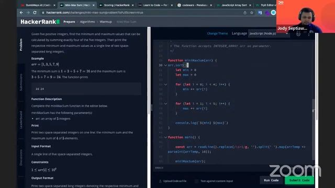Viewport: 335px width, 188px height.
Task: Collapse code fold at line 30 arr.sort
Action: click(x=165, y=65)
